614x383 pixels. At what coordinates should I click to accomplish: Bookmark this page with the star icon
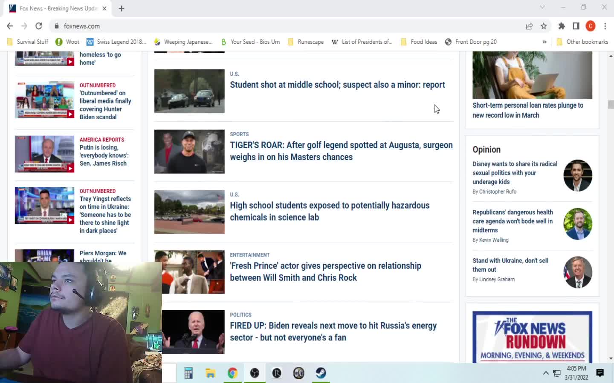pos(544,26)
